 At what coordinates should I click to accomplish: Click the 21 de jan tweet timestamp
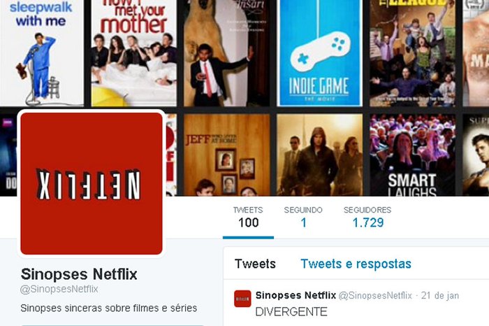tap(440, 295)
